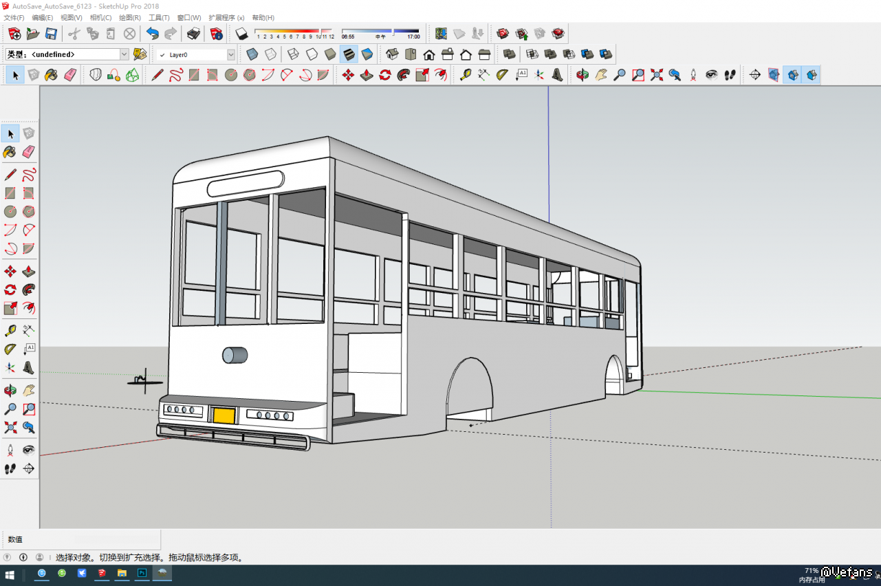This screenshot has width=881, height=586.
Task: Open Model Info from the toolbar
Action: pos(217,34)
